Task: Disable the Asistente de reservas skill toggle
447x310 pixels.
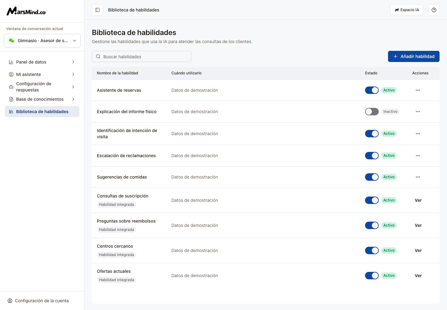Action: click(372, 90)
